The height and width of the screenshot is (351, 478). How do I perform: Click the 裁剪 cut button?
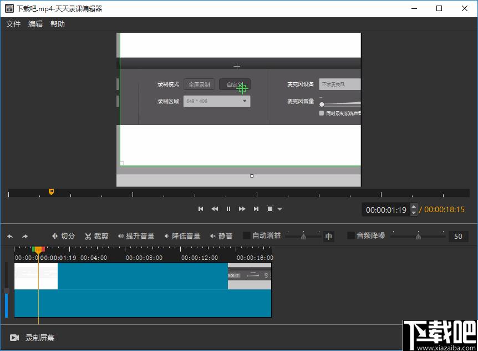[96, 236]
